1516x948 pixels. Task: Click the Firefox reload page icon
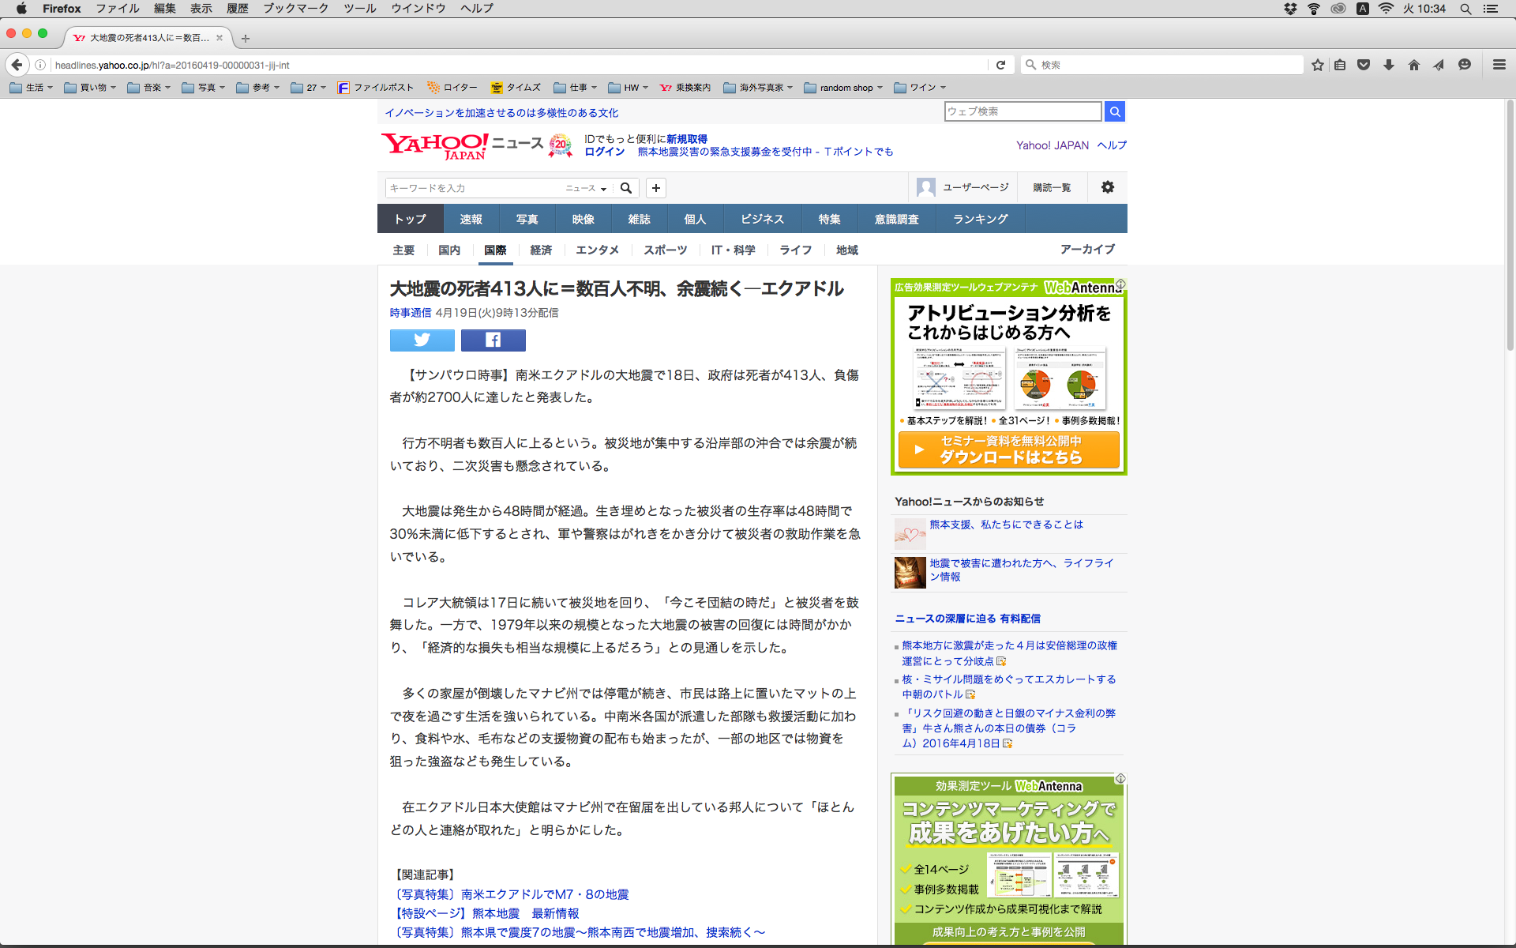(1000, 65)
